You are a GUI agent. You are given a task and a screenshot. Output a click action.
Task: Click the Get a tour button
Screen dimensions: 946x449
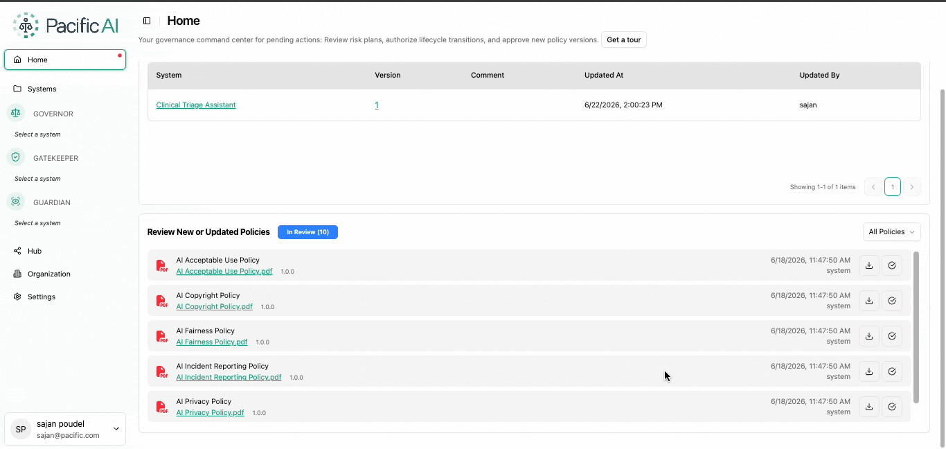click(624, 39)
